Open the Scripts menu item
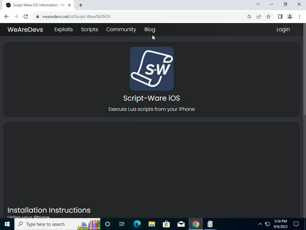Viewport: 306px width, 230px height. coord(89,30)
